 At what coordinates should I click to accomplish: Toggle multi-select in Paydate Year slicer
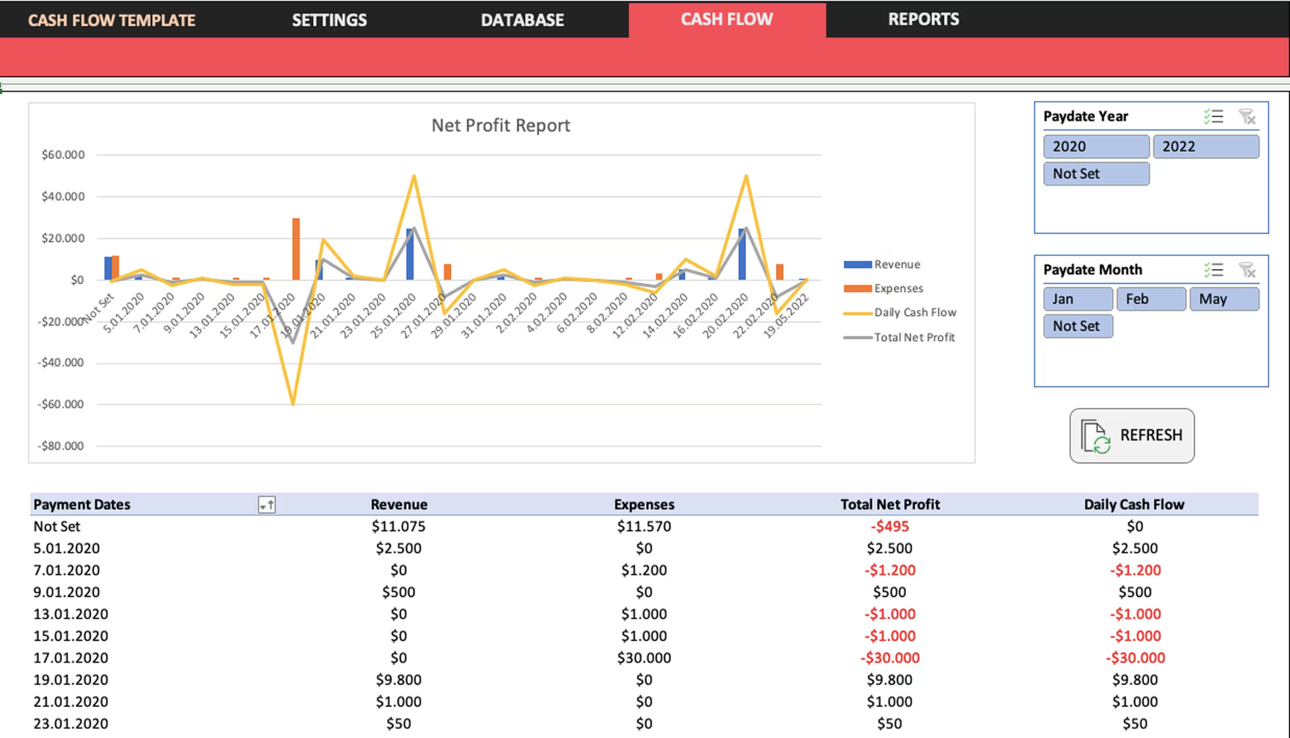[1213, 116]
